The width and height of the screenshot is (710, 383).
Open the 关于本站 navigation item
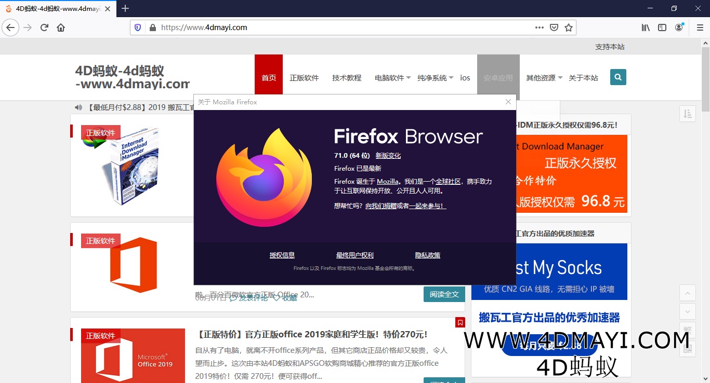[x=583, y=78]
